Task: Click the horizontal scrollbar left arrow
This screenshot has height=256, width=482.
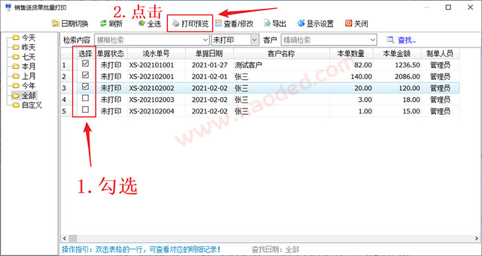Action: click(x=65, y=238)
